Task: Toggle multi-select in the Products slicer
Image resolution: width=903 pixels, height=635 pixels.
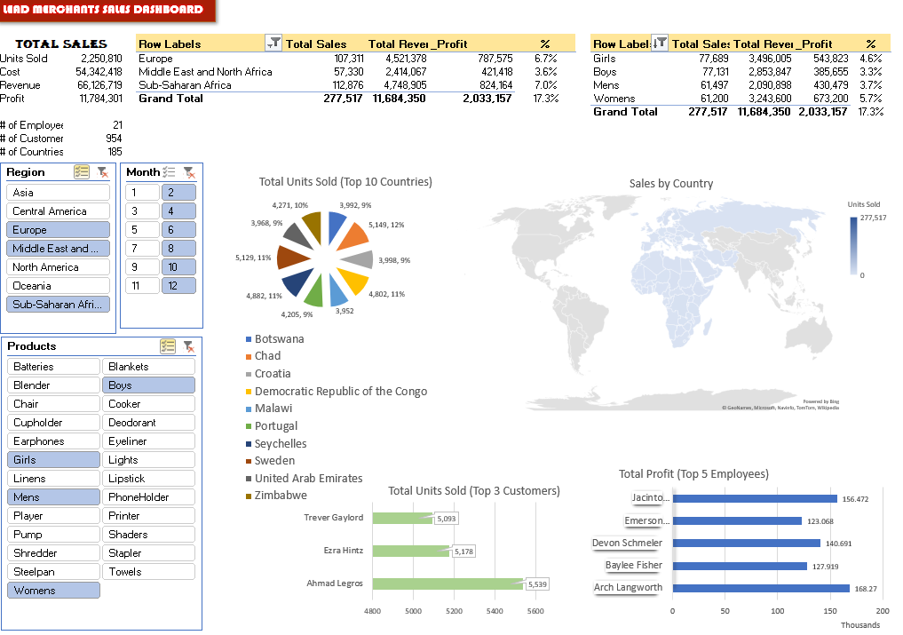Action: tap(167, 346)
